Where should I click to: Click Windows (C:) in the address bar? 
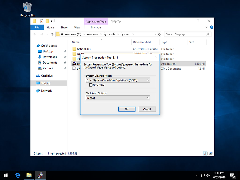pyautogui.click(x=73, y=34)
